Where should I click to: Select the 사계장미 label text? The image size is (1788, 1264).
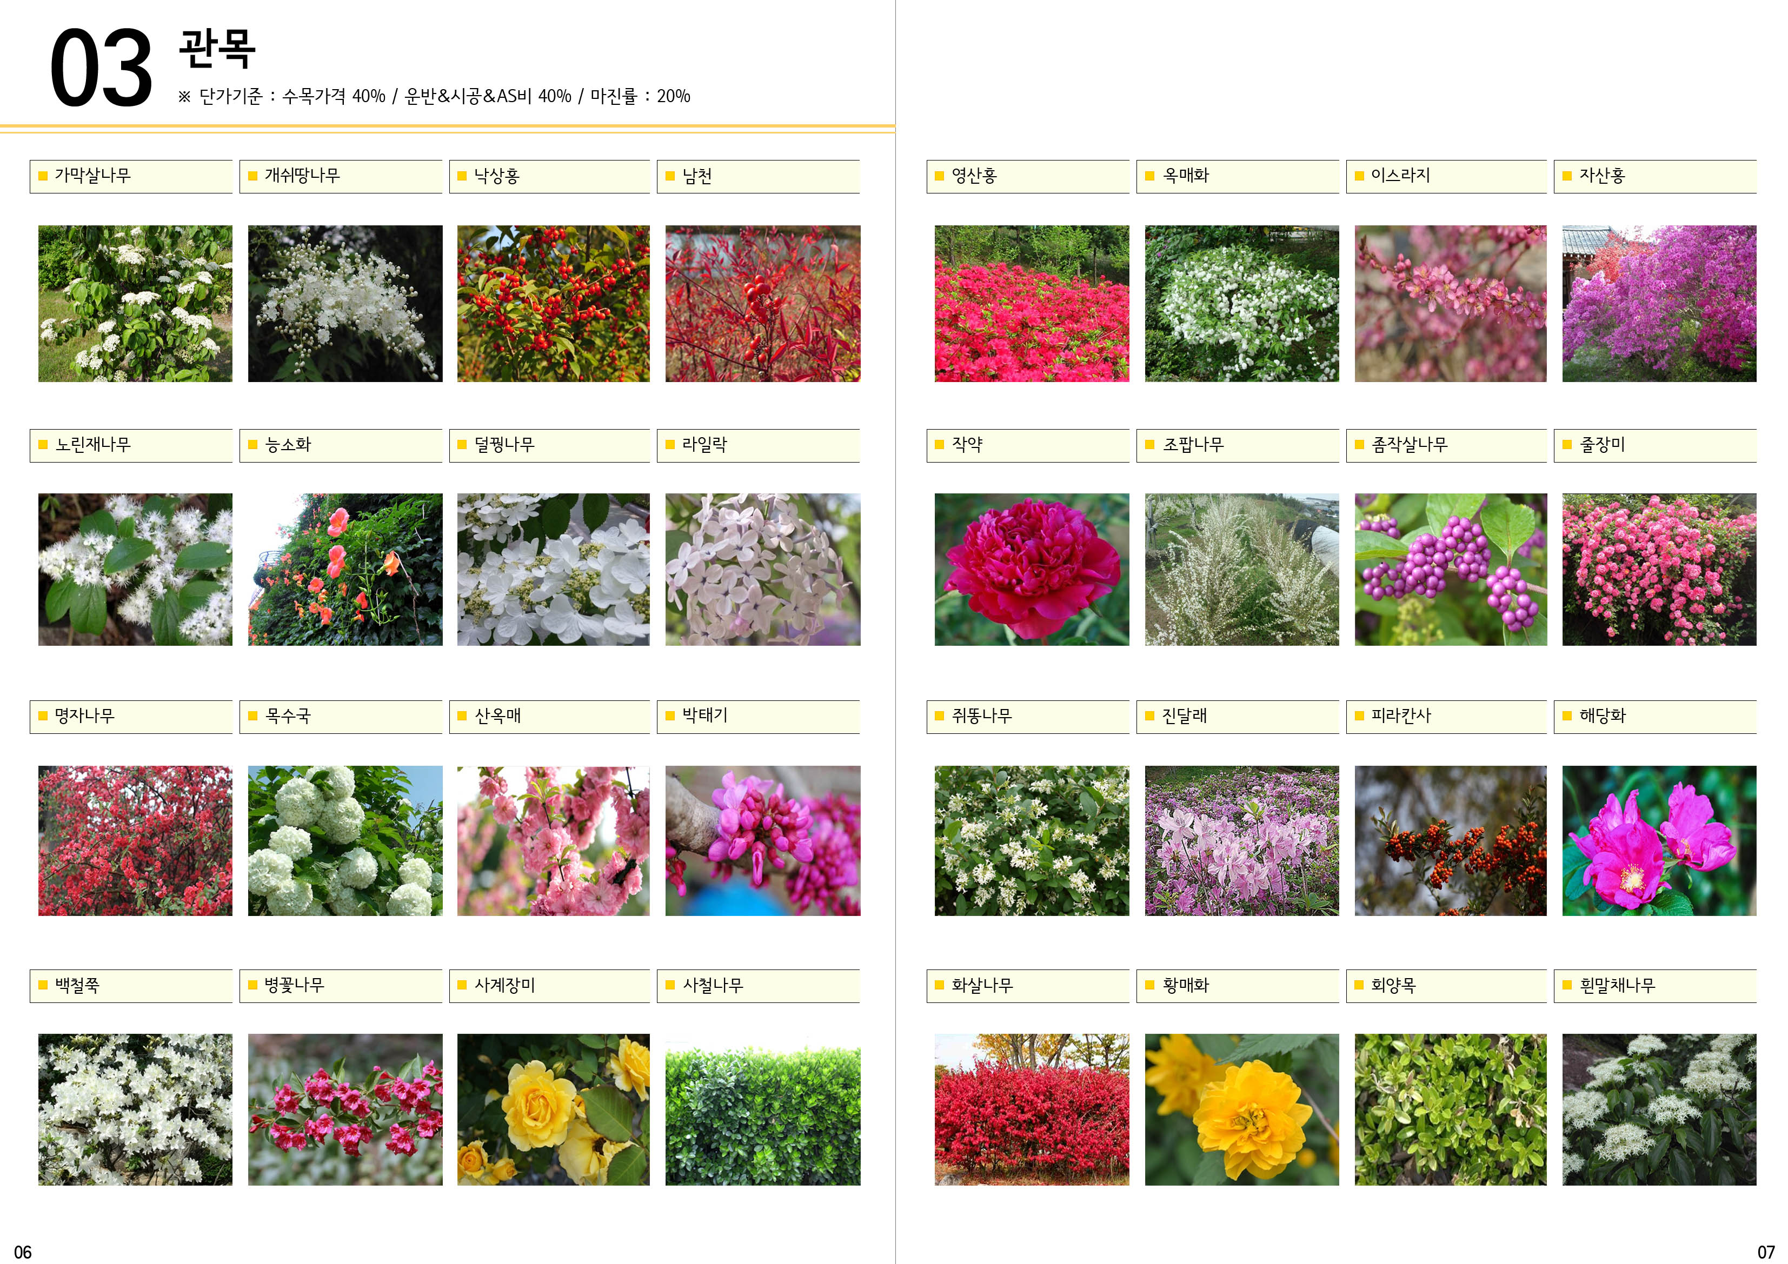(x=504, y=985)
